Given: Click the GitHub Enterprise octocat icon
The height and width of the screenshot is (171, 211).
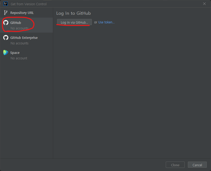Looking at the screenshot, I should pyautogui.click(x=6, y=38).
